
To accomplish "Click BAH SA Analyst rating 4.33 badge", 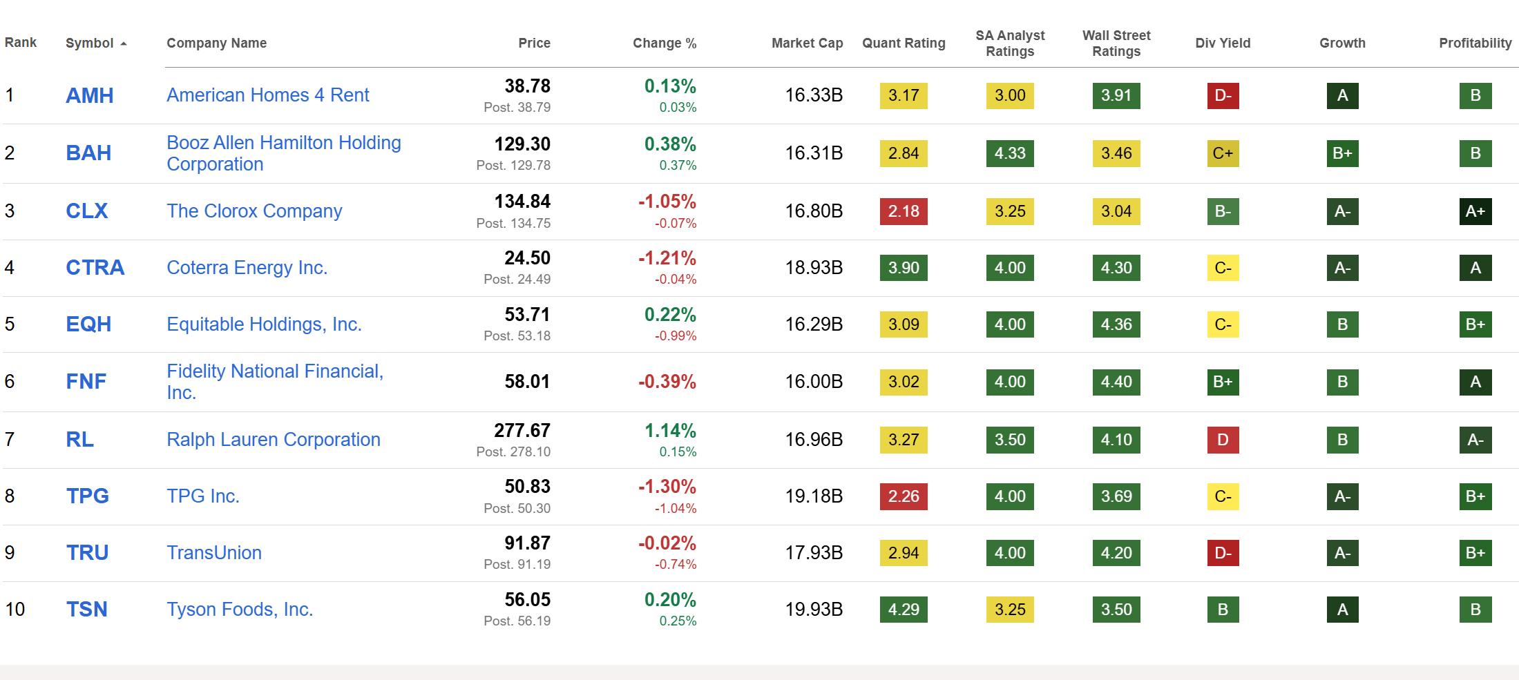I will [x=1010, y=153].
